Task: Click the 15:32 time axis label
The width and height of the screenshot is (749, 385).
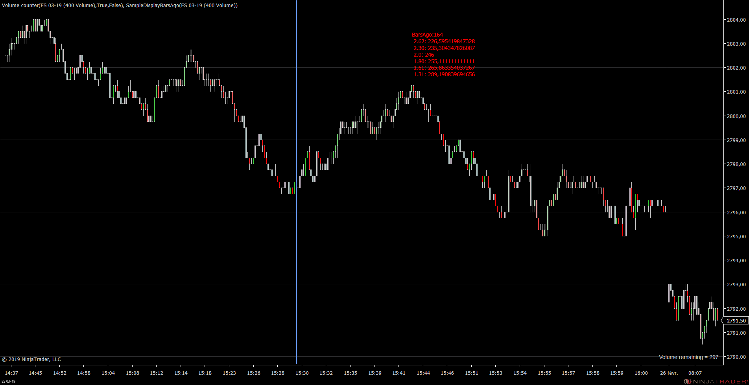Action: (326, 373)
